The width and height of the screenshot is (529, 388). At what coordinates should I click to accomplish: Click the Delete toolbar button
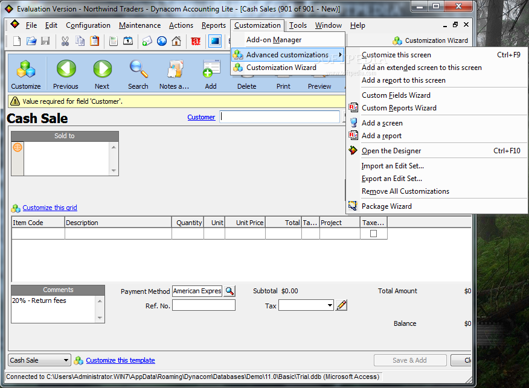pyautogui.click(x=246, y=86)
